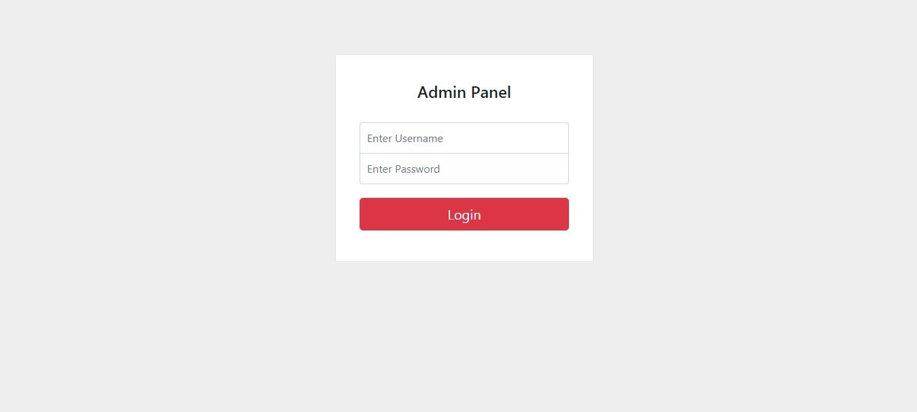The width and height of the screenshot is (917, 412).
Task: Click the Admin Panel heading
Action: pos(464,92)
